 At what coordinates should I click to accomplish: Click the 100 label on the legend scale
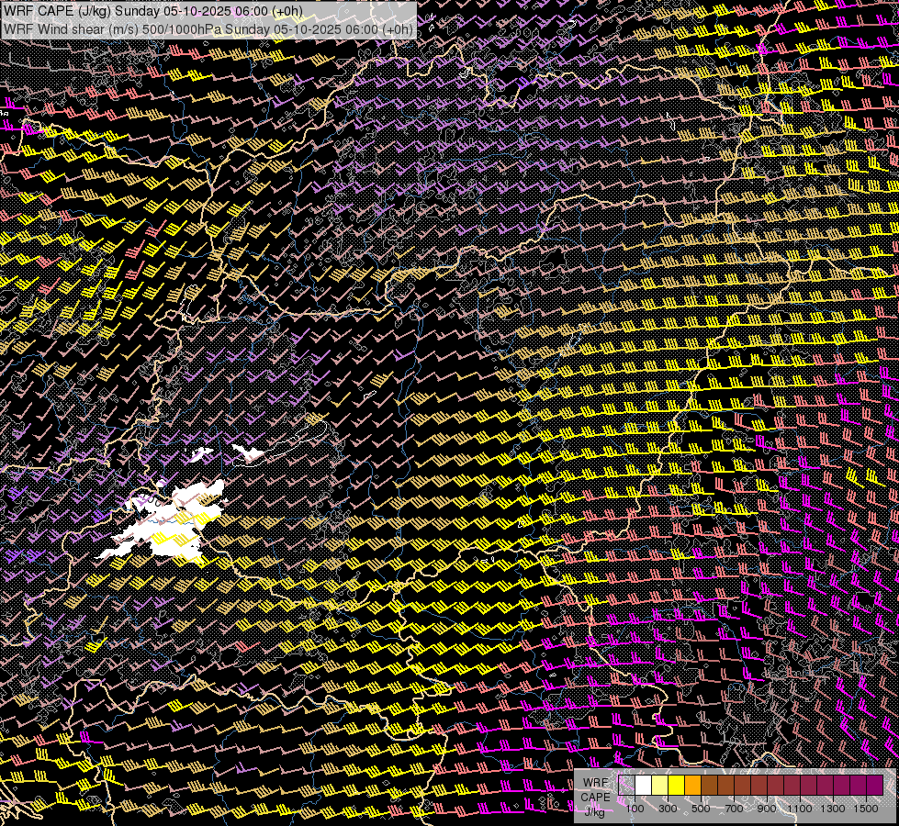pos(635,809)
